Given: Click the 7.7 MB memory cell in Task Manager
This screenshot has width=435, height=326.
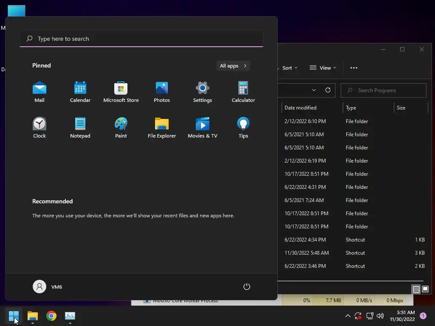Looking at the screenshot, I should click(x=328, y=300).
